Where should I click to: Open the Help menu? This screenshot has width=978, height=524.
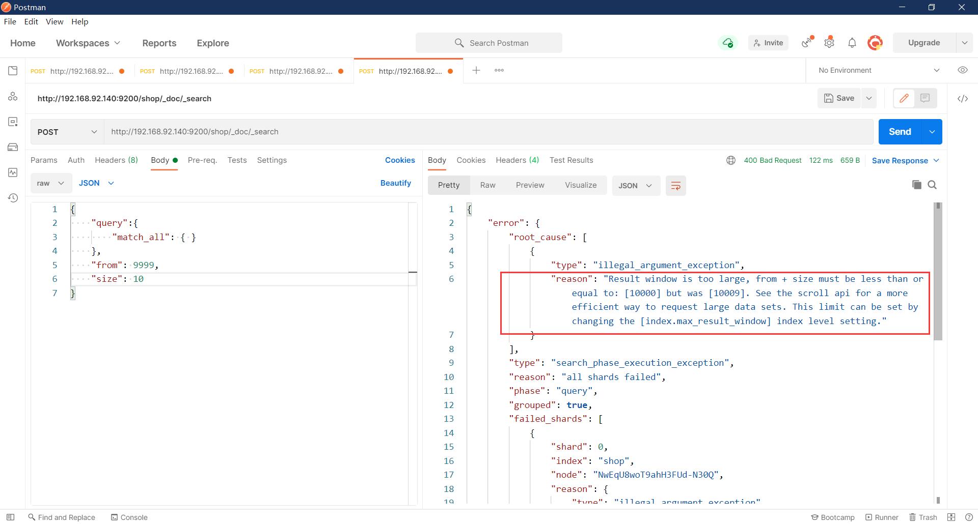coord(79,21)
